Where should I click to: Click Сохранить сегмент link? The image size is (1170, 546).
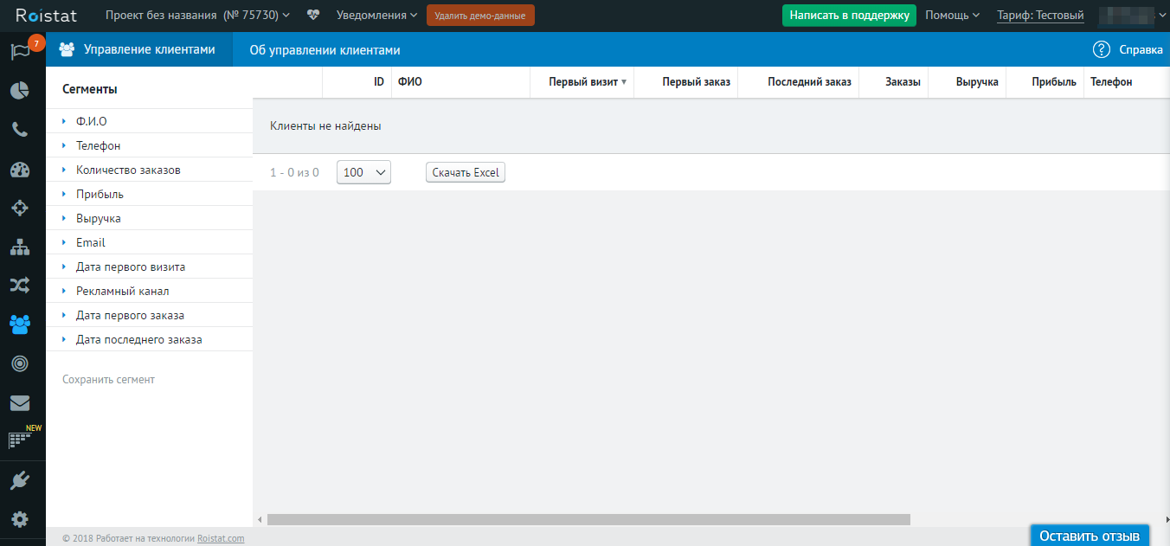pos(108,379)
